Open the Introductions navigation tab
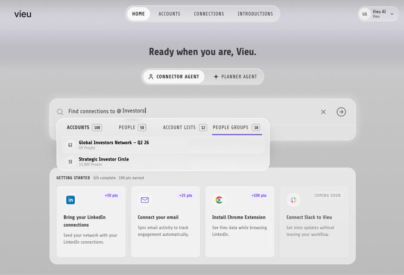This screenshot has height=275, width=404. (255, 14)
